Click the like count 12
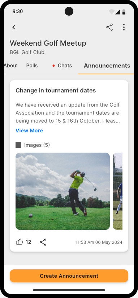 point(28,242)
